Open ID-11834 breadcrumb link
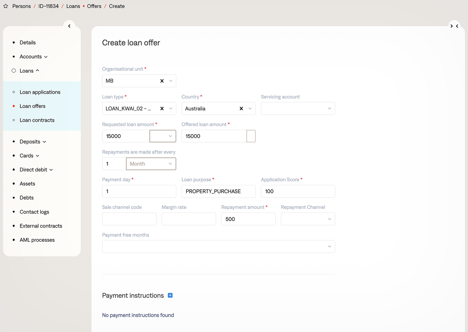Image resolution: width=468 pixels, height=332 pixels. pos(49,6)
